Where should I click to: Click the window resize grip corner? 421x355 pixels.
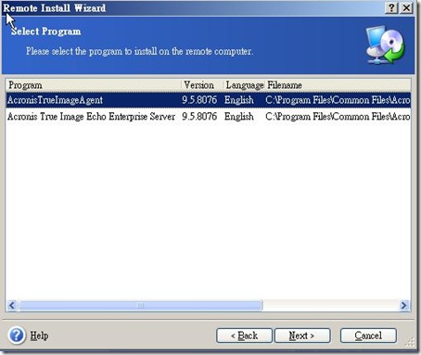pos(410,342)
